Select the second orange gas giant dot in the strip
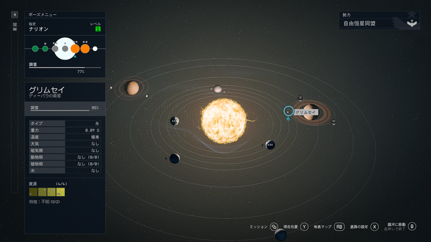This screenshot has width=431, height=242. [85, 49]
